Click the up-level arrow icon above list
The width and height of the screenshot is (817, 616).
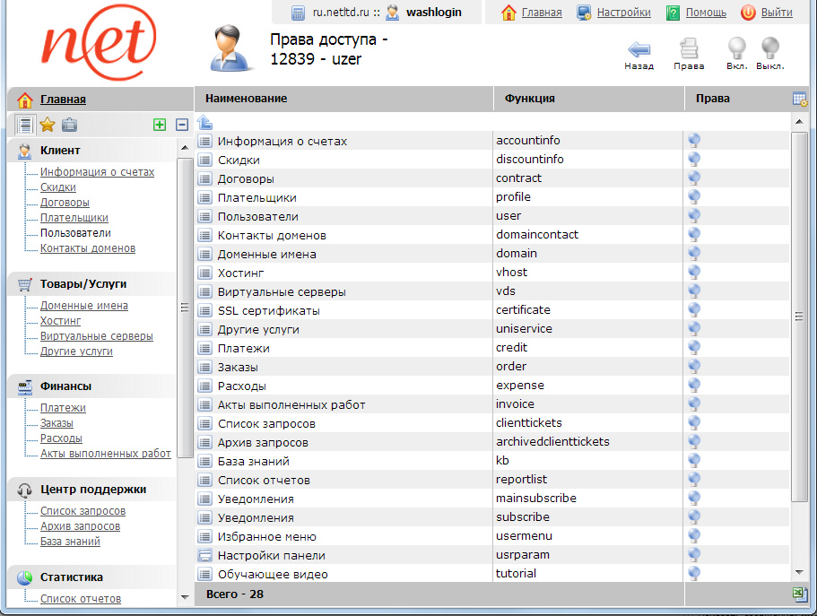pyautogui.click(x=204, y=122)
